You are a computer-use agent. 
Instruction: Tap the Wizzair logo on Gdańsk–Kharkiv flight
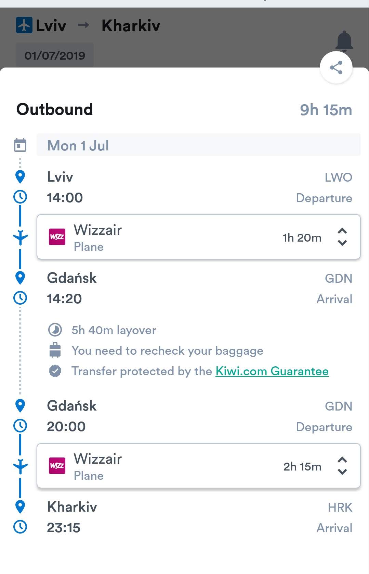(x=57, y=466)
